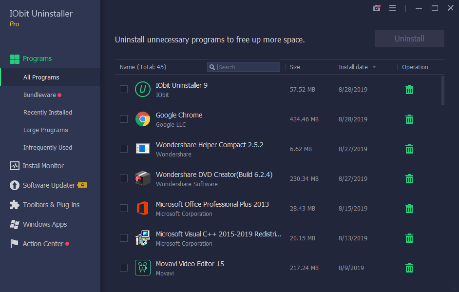This screenshot has width=459, height=292.
Task: Check the box for Google Chrome
Action: (x=124, y=119)
